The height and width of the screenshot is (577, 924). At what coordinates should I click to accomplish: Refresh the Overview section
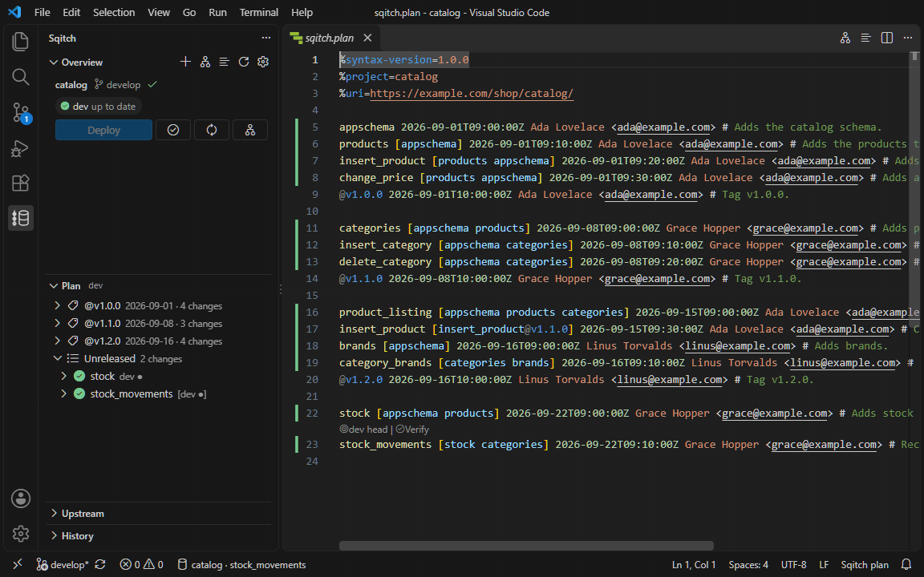(244, 62)
